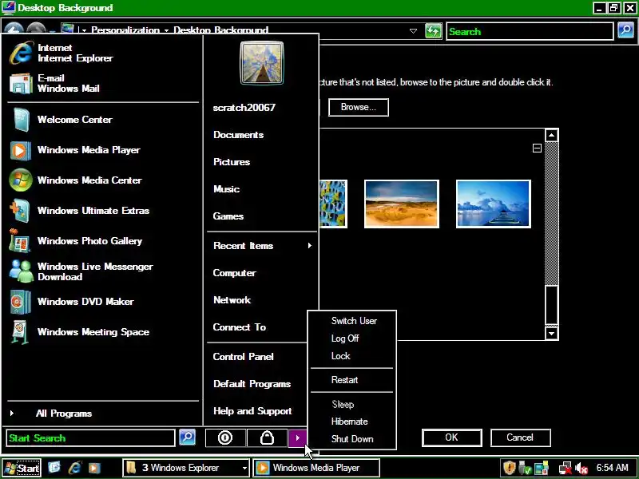Click the network disconnected tray icon
Image resolution: width=639 pixels, height=479 pixels.
click(x=565, y=469)
